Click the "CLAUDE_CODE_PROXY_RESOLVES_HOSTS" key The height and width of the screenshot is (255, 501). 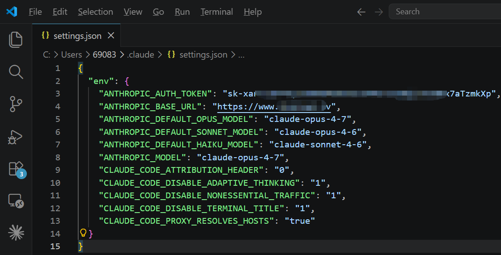(186, 221)
